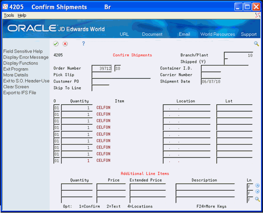Click the 2=Text option text
263x213 pixels.
114,206
